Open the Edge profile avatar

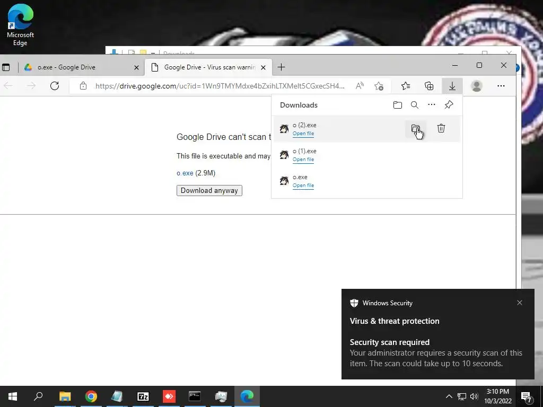click(477, 86)
